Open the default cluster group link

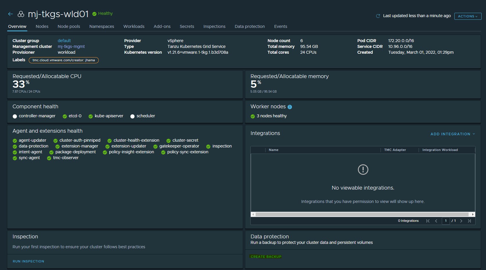click(64, 41)
